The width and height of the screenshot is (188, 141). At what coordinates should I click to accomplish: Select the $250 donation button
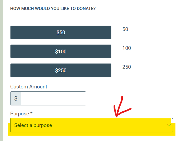click(x=61, y=70)
